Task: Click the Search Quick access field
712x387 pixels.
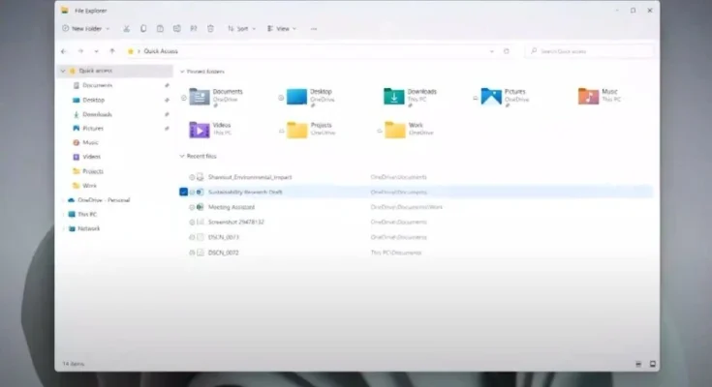Action: tap(589, 51)
